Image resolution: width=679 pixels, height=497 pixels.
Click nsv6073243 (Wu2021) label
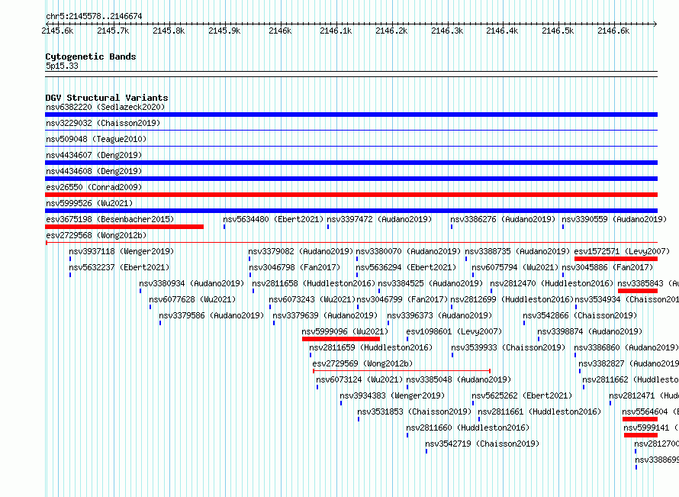coord(312,299)
